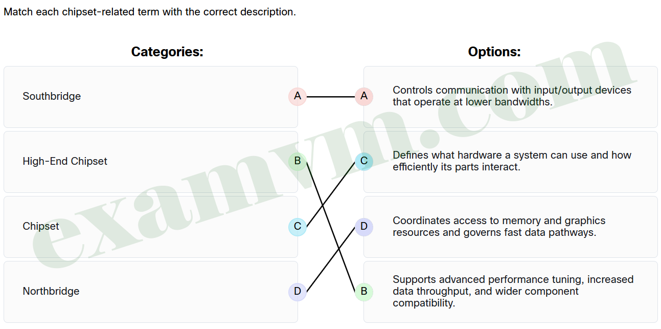Viewport: 661px width, 329px height.
Task: Select connector dot B beside High-End Chipset
Action: [x=297, y=161]
